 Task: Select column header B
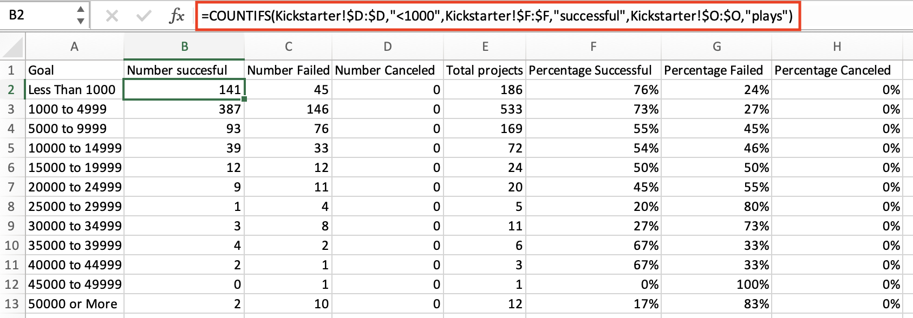click(184, 47)
